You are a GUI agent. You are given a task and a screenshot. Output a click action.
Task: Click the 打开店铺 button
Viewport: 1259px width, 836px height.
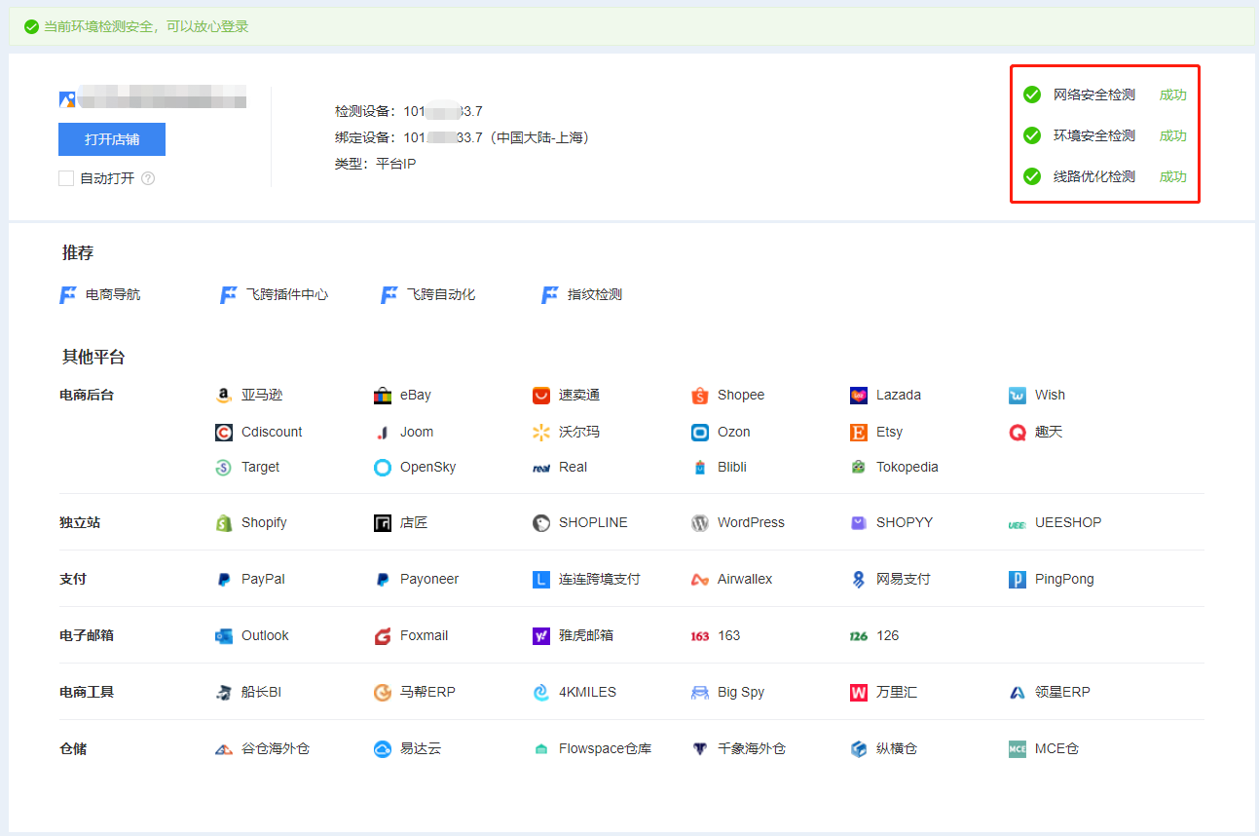112,139
